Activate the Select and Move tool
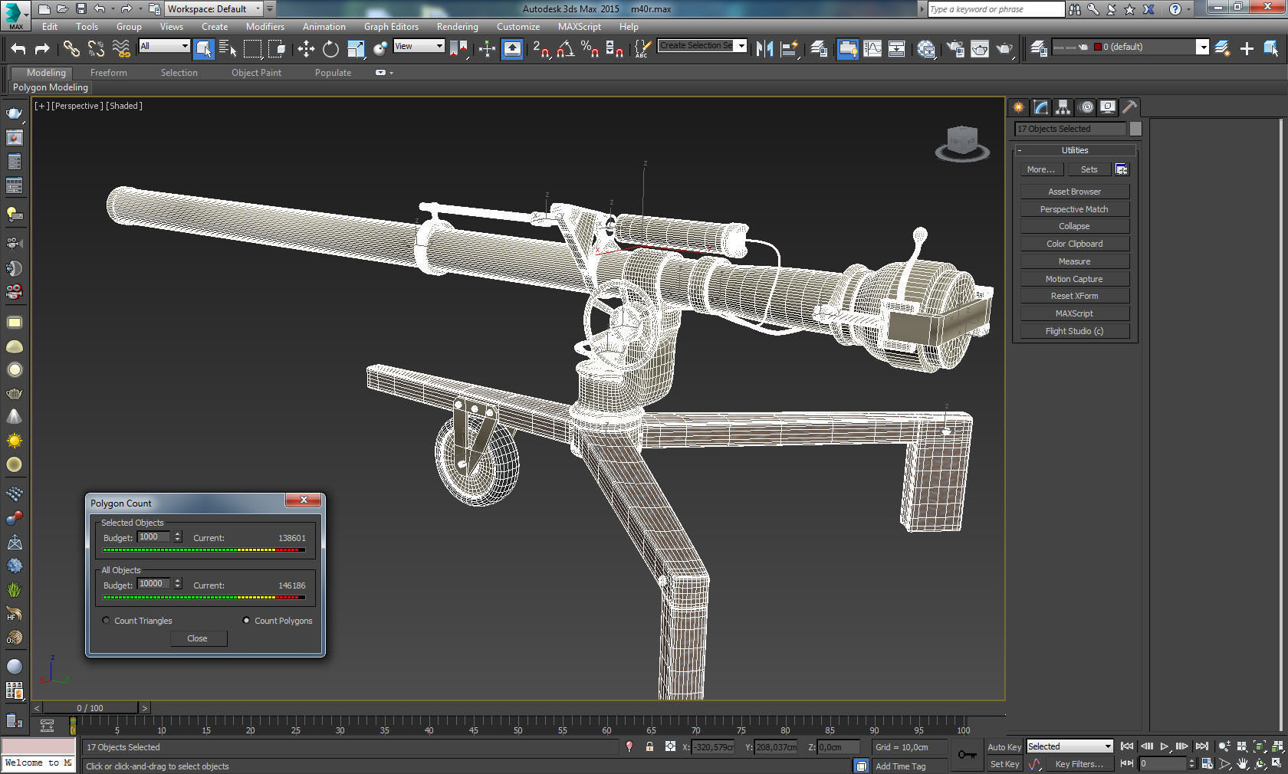This screenshot has height=774, width=1288. [306, 49]
